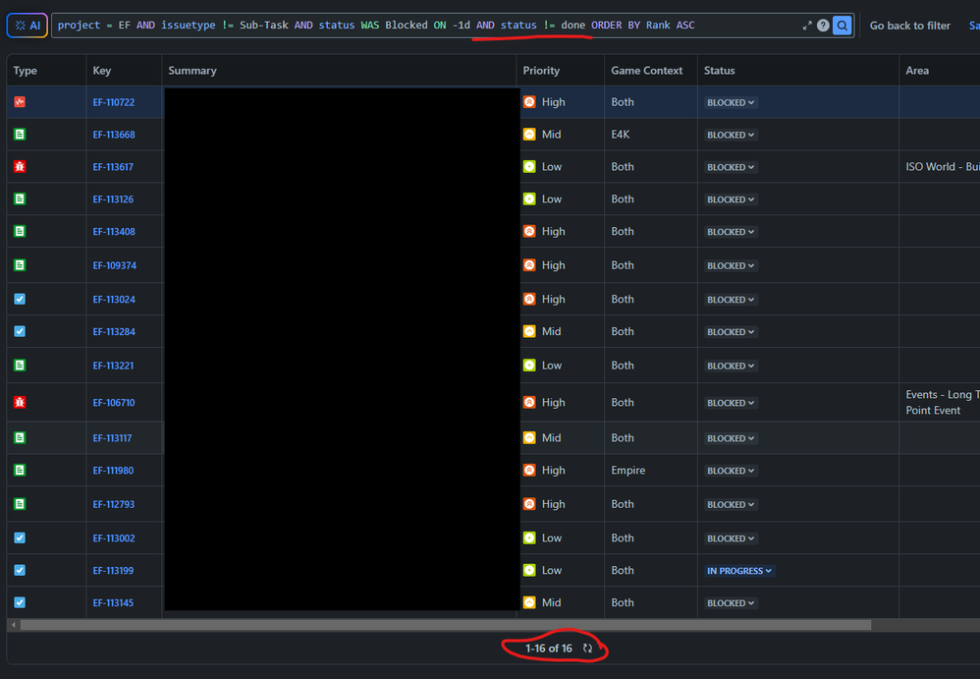Open issue EF-113284
The image size is (980, 679).
click(114, 332)
